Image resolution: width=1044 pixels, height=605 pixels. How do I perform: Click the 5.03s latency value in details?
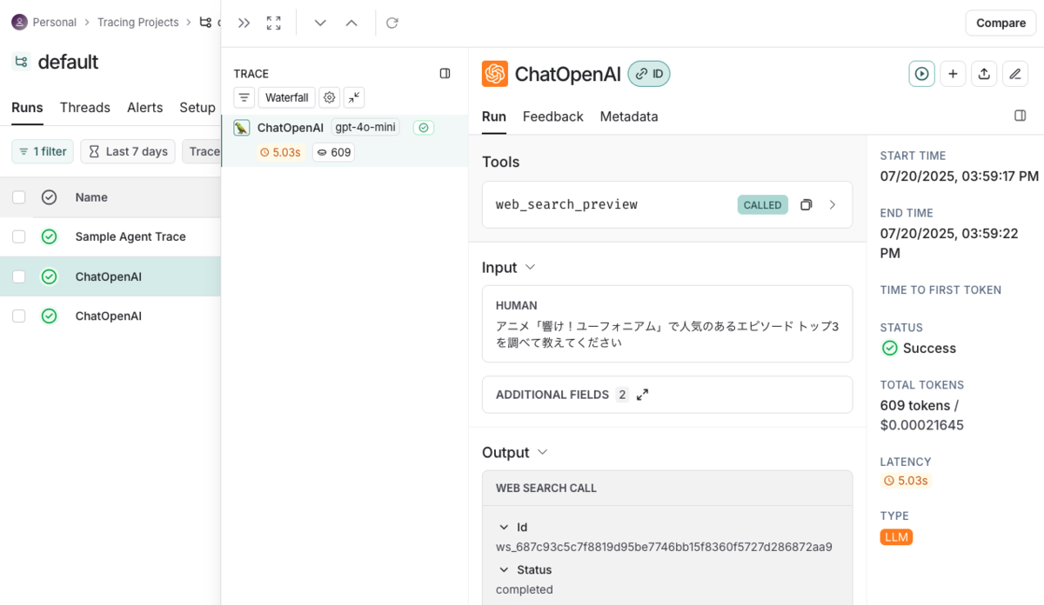pos(906,481)
